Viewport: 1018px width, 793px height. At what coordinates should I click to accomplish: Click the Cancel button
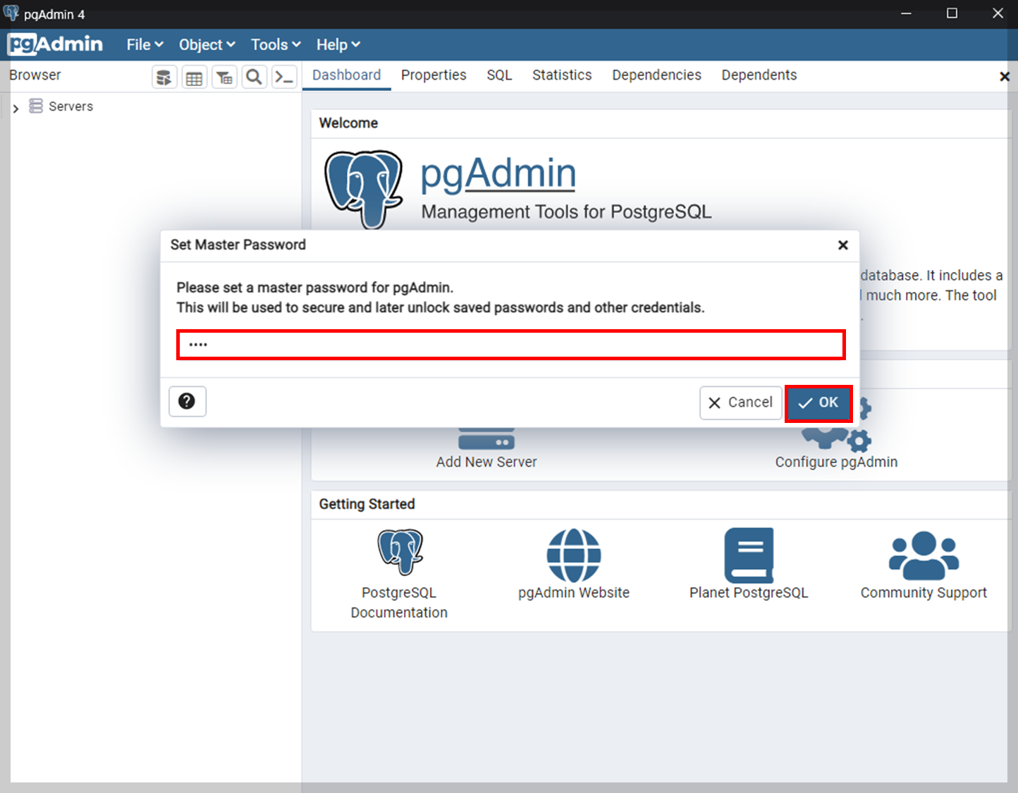tap(740, 402)
